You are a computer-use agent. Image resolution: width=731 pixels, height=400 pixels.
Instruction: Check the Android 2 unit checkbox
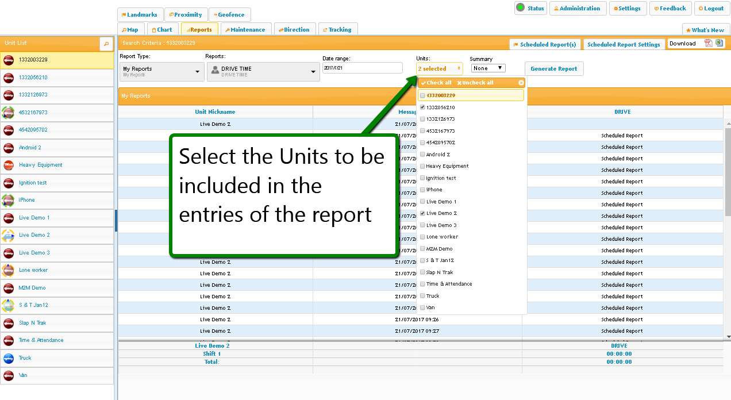point(422,155)
